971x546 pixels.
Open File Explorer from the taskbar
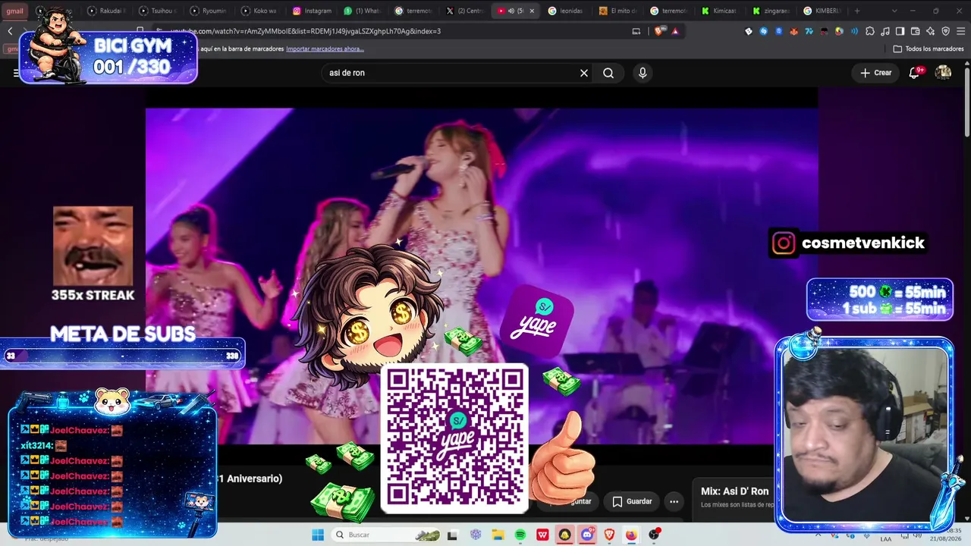point(498,535)
